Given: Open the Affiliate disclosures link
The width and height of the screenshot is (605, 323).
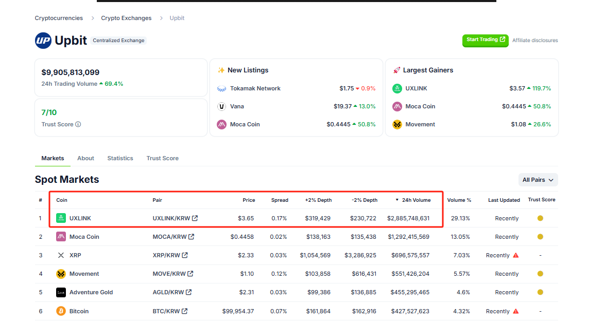Looking at the screenshot, I should click(x=535, y=41).
